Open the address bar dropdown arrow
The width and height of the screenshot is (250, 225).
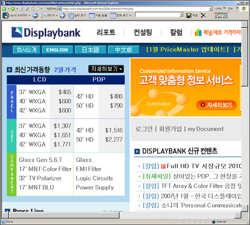coord(210,8)
